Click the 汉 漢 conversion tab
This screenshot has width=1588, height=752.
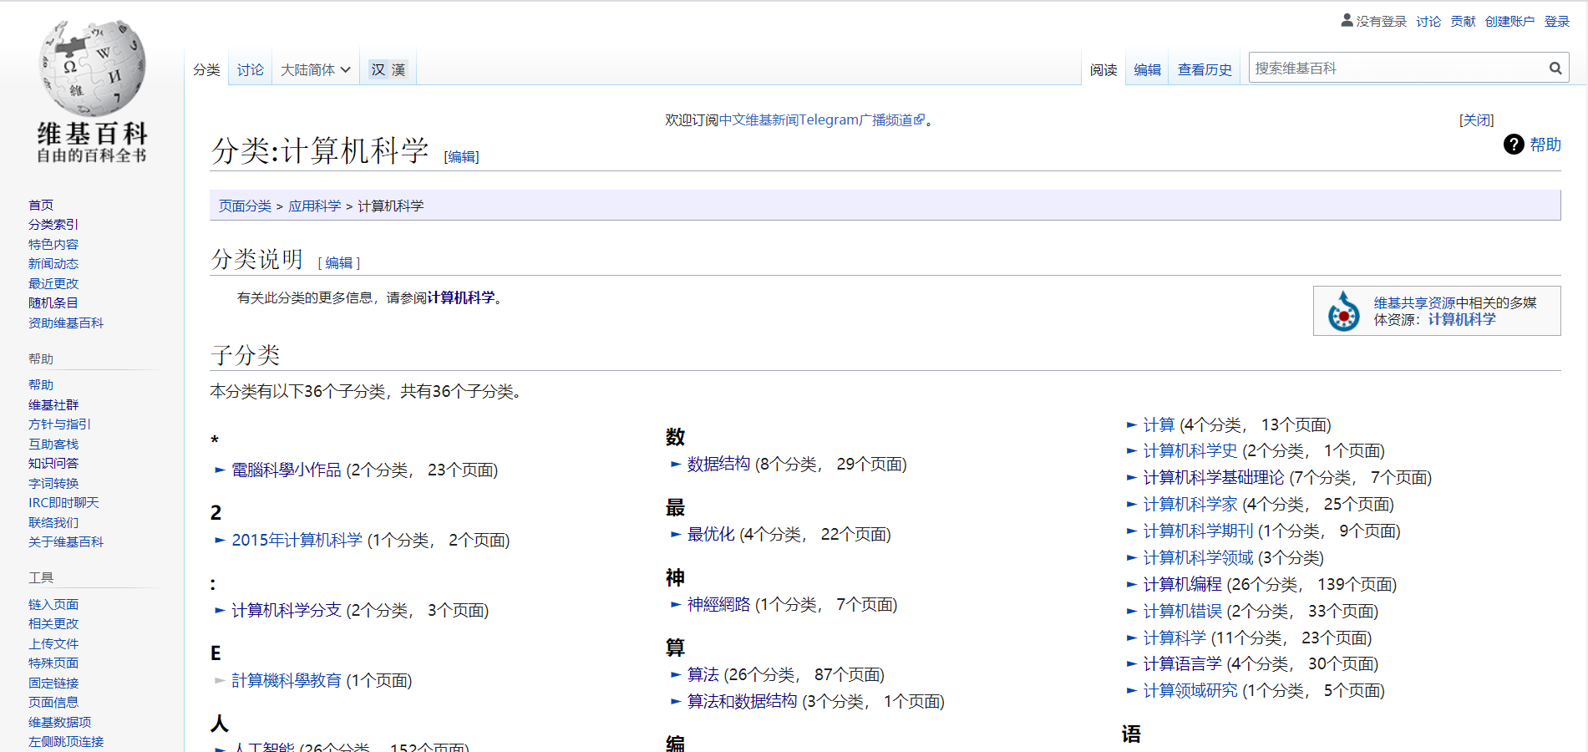coord(388,70)
